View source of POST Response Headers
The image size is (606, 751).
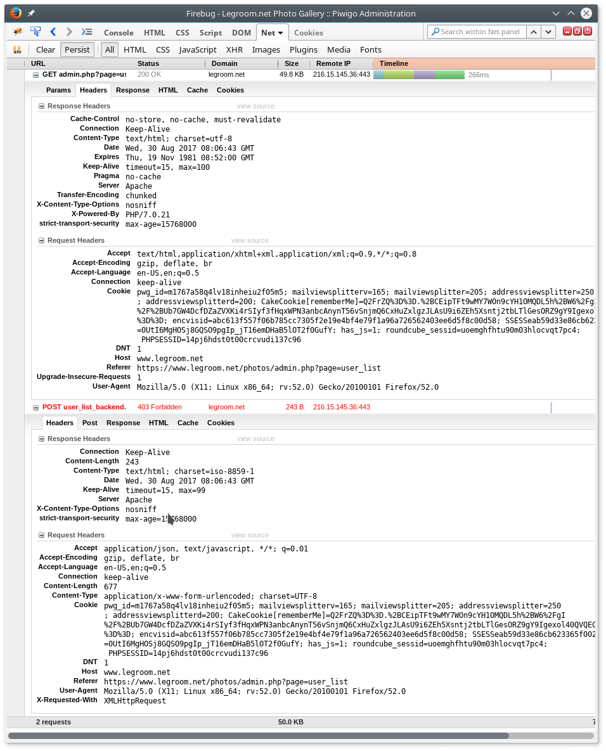256,439
